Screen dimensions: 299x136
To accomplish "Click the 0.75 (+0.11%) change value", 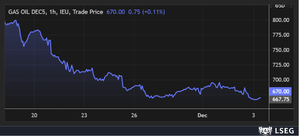I will 146,12.
